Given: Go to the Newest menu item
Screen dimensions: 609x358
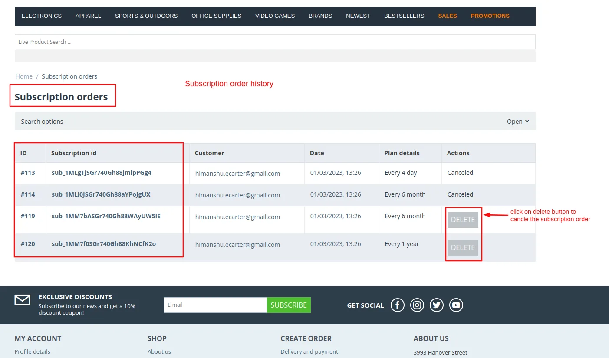Looking at the screenshot, I should pos(358,16).
